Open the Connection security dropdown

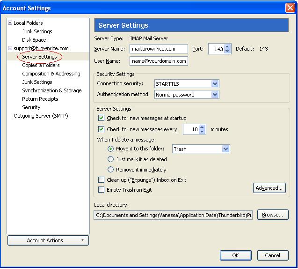pos(187,84)
